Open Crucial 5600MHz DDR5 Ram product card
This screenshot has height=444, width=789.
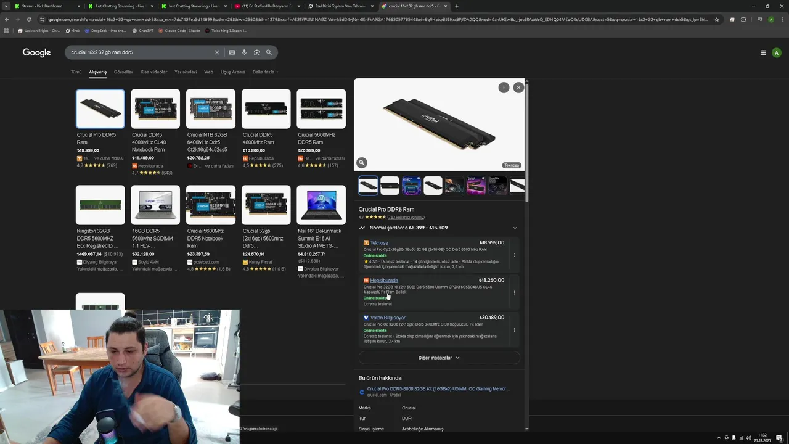pyautogui.click(x=321, y=129)
